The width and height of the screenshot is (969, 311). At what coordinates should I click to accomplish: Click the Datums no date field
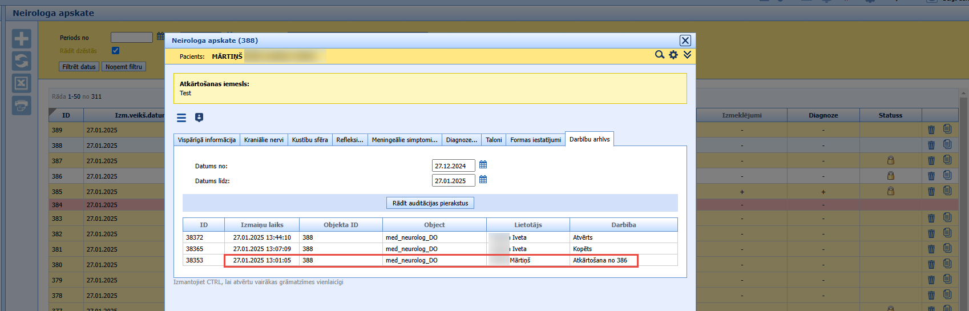click(x=454, y=166)
